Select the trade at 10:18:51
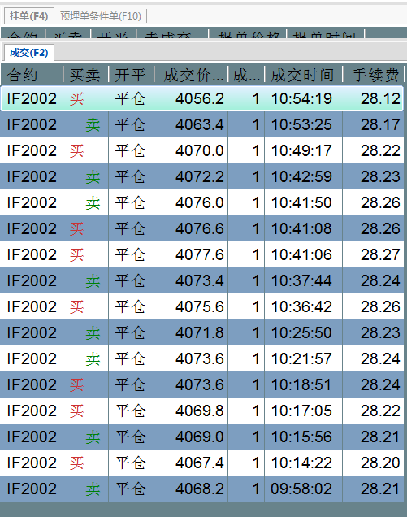 (202, 384)
